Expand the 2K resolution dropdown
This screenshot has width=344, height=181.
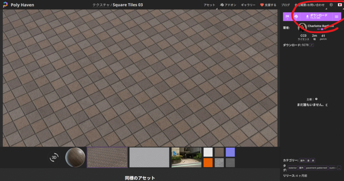click(287, 17)
